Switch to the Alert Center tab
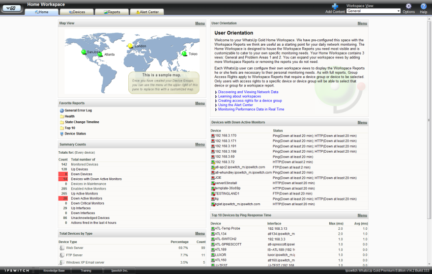The width and height of the screenshot is (432, 274). pos(147,12)
